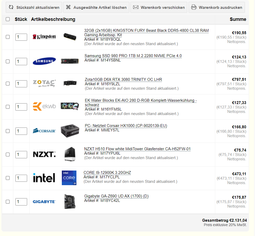Click the Preis exklusive 20% MwSt. note
259x236 pixels.
(225, 225)
